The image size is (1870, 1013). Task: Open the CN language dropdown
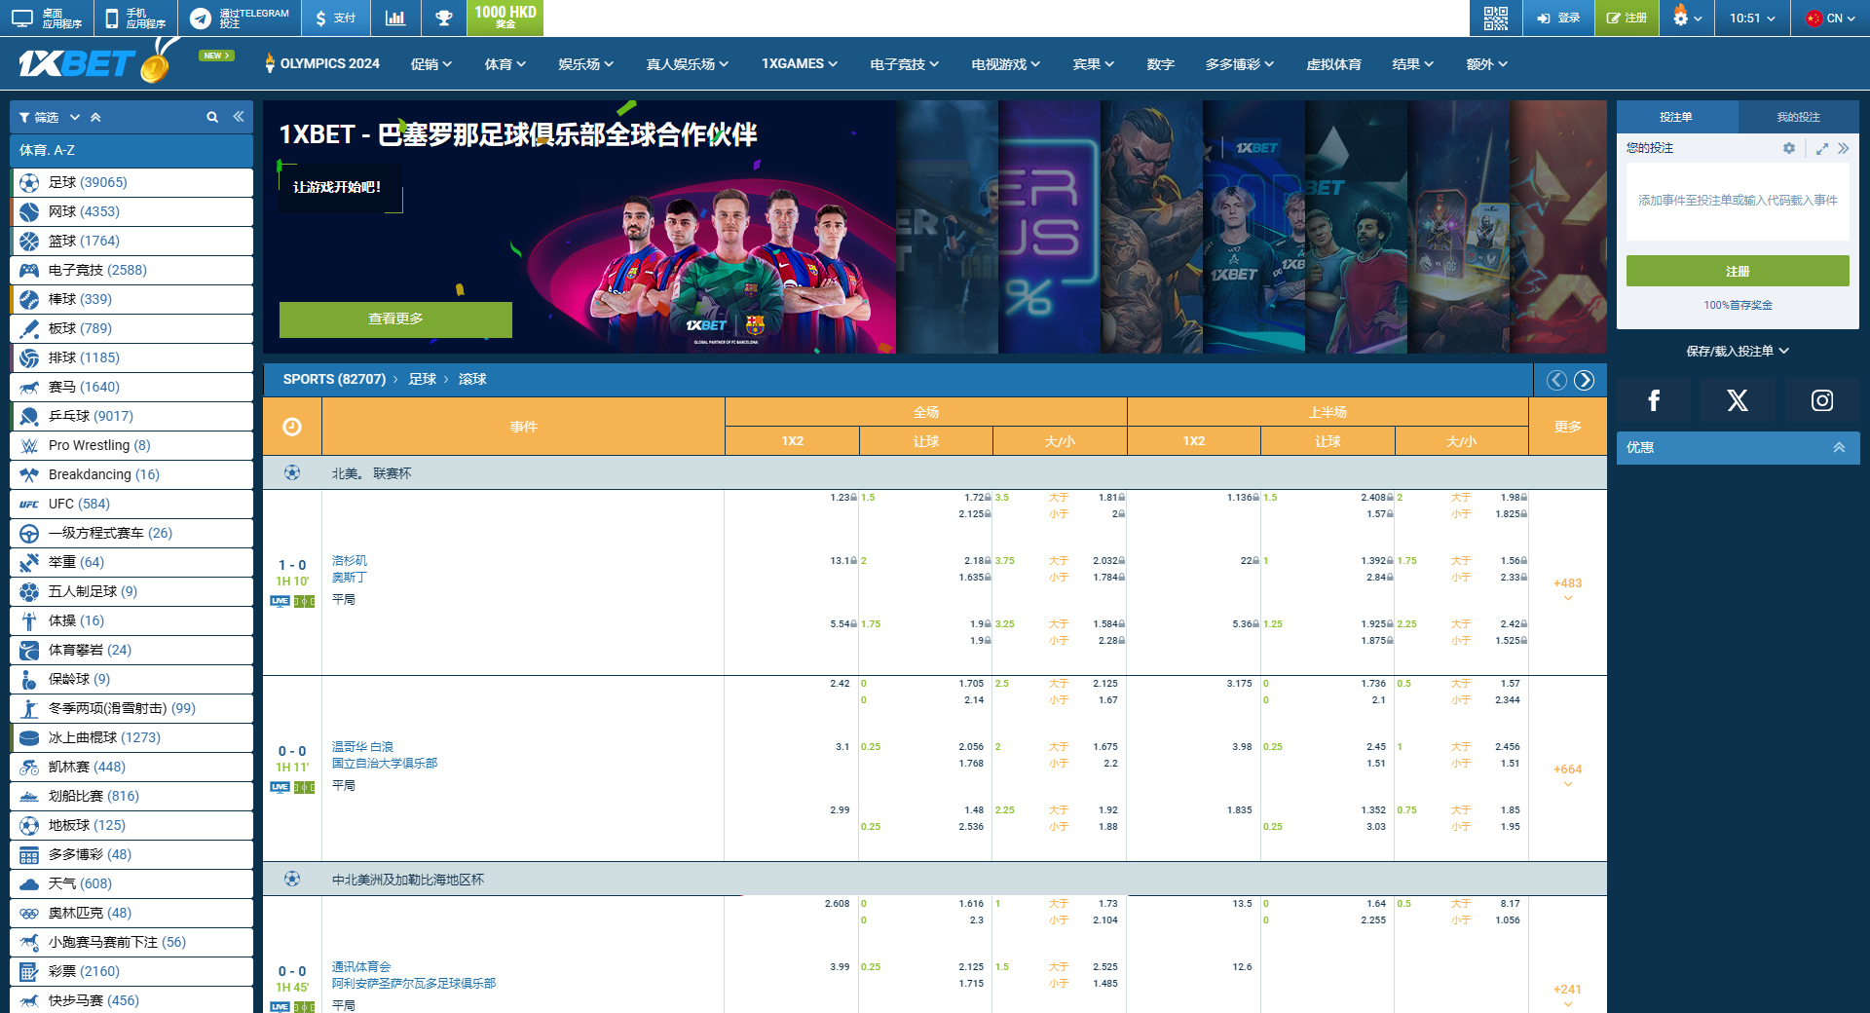pyautogui.click(x=1831, y=18)
